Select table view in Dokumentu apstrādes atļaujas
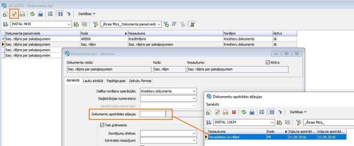Screen dimensions: 354x146 click(x=271, y=112)
